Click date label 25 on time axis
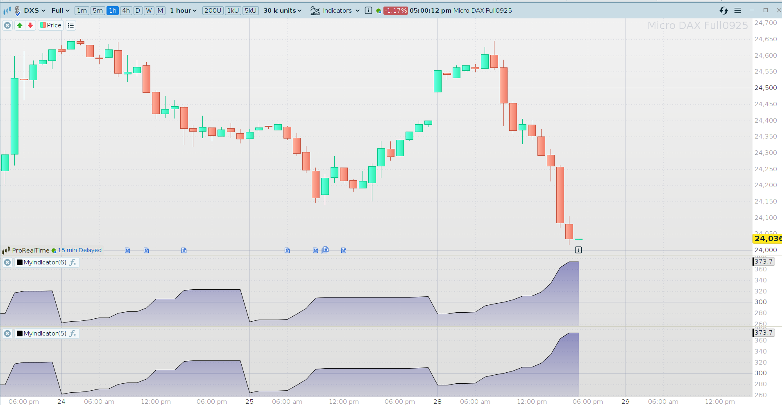 249,401
